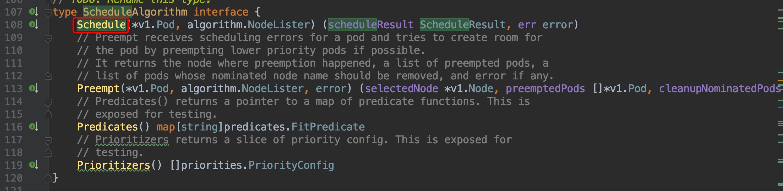This screenshot has height=191, width=783.
Task: Click the highlighted ScheduleResult return type
Action: [462, 24]
